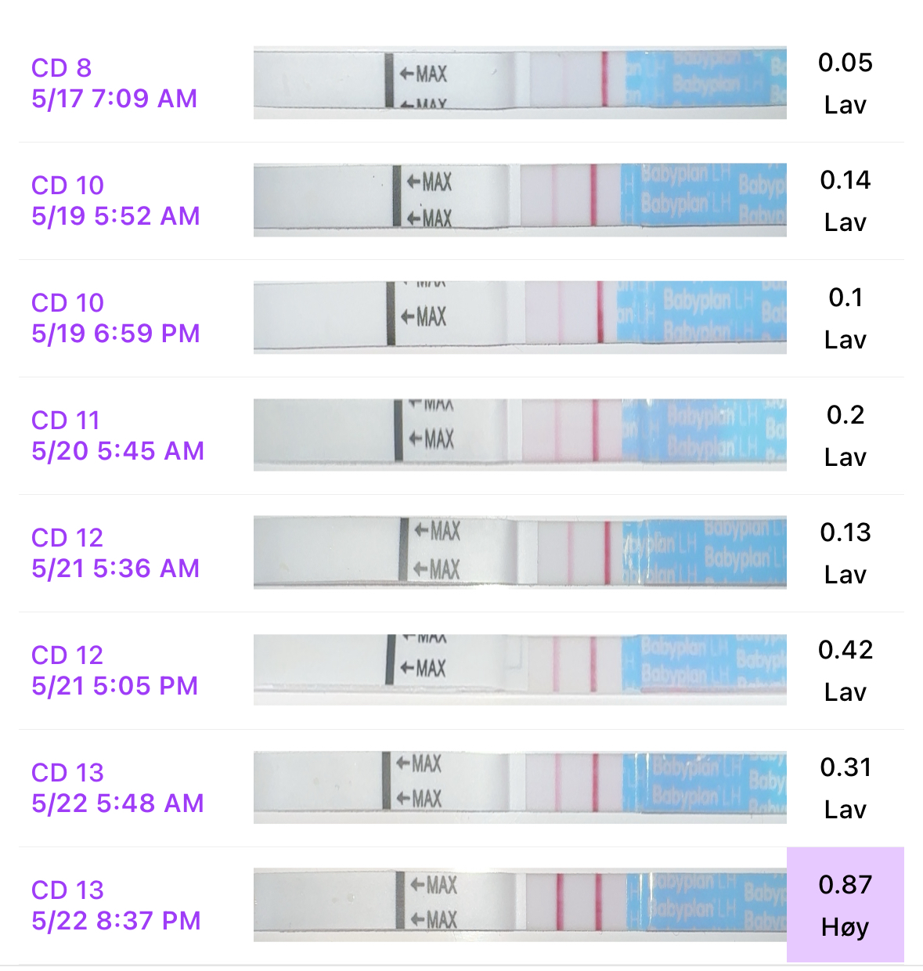Viewport: 923px width, 971px height.
Task: Open the CD 10 5/19 6:59 PM entry
Action: 116,318
